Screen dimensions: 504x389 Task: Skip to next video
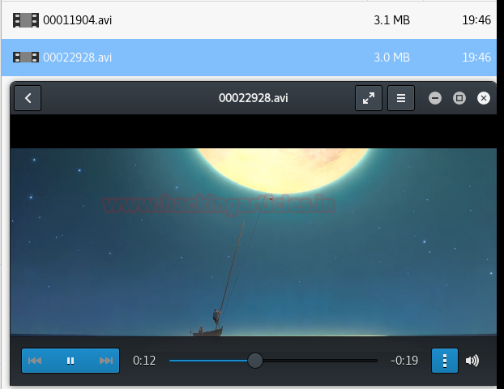106,361
